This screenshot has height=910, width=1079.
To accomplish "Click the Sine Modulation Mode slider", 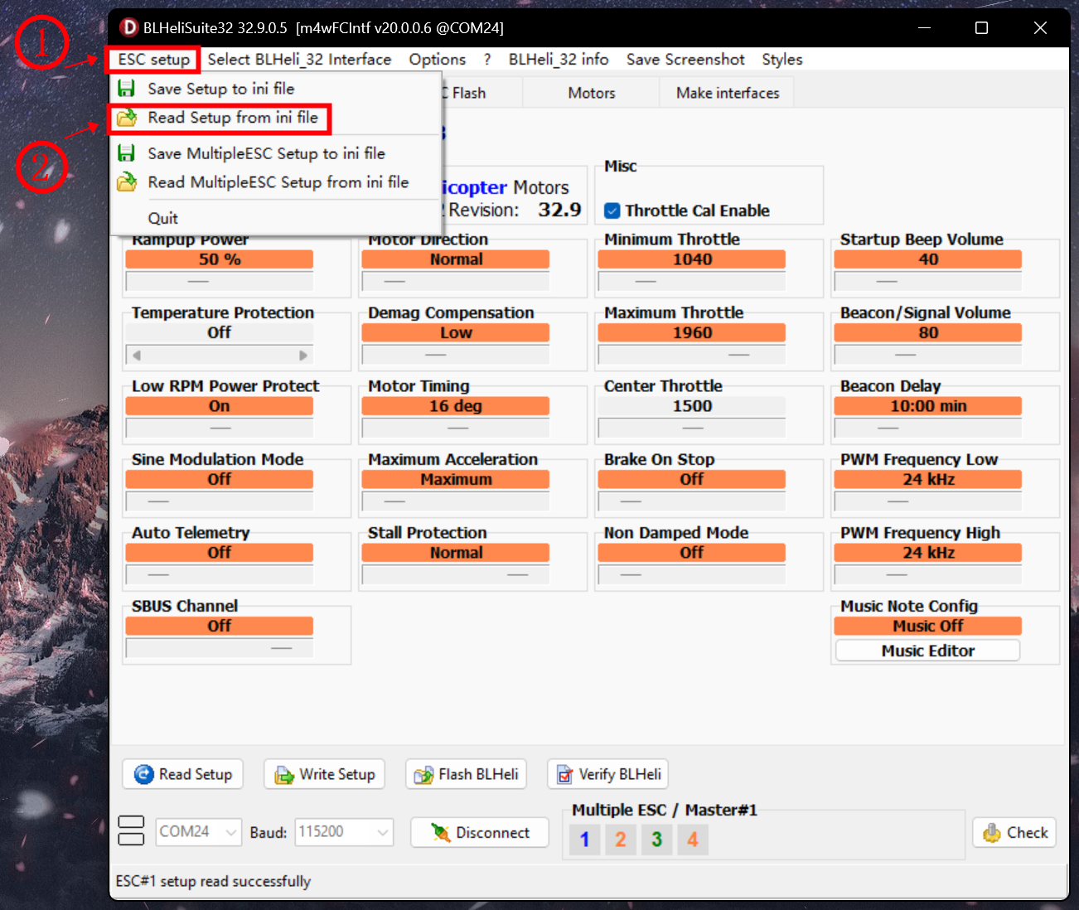I will (x=220, y=501).
